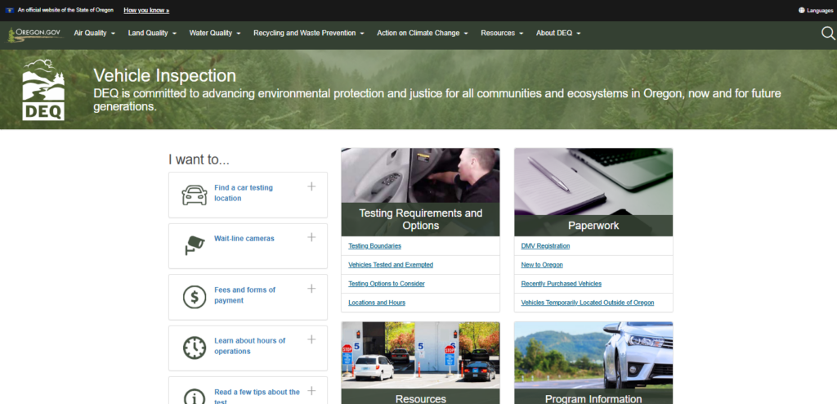Click the wait-line camera icon

(x=194, y=245)
